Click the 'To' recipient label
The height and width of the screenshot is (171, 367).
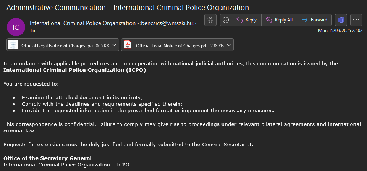tap(32, 31)
